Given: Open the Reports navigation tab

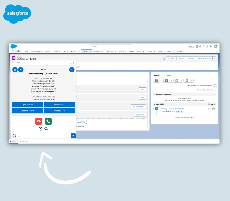Looking at the screenshot, I should tap(121, 51).
